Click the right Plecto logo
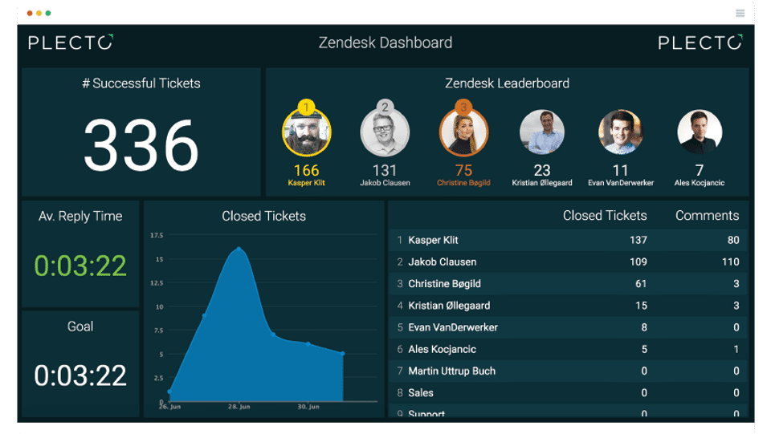Viewport: 771px width, 434px height. pyautogui.click(x=700, y=43)
